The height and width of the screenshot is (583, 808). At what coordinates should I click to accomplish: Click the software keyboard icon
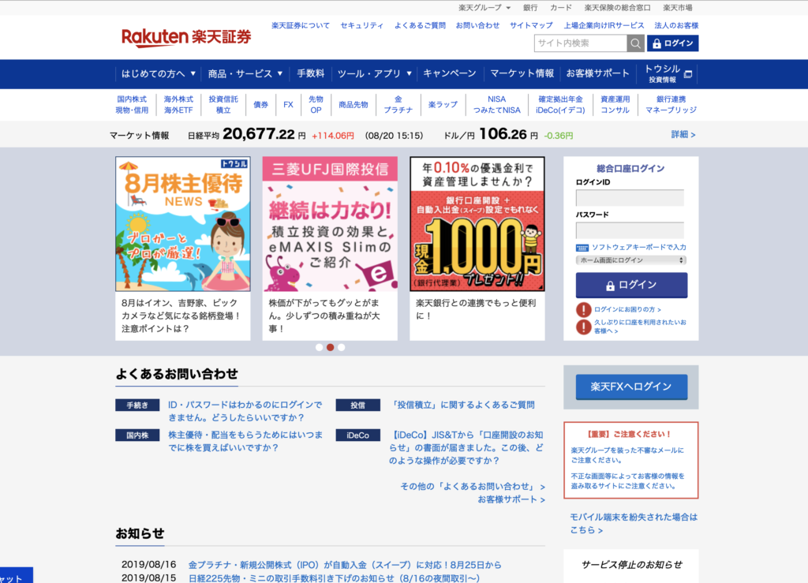click(582, 248)
